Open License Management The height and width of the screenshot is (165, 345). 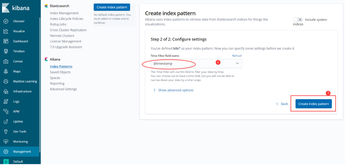point(66,41)
